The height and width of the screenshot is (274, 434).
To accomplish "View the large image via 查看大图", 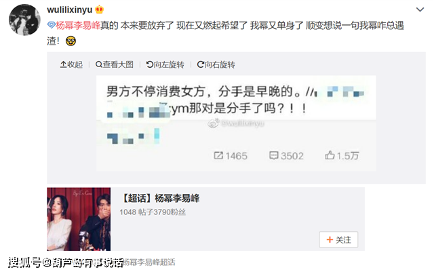I will point(115,64).
